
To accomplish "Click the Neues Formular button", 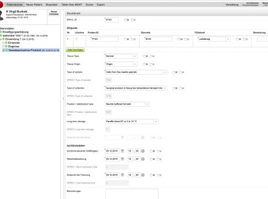I will (54, 13).
